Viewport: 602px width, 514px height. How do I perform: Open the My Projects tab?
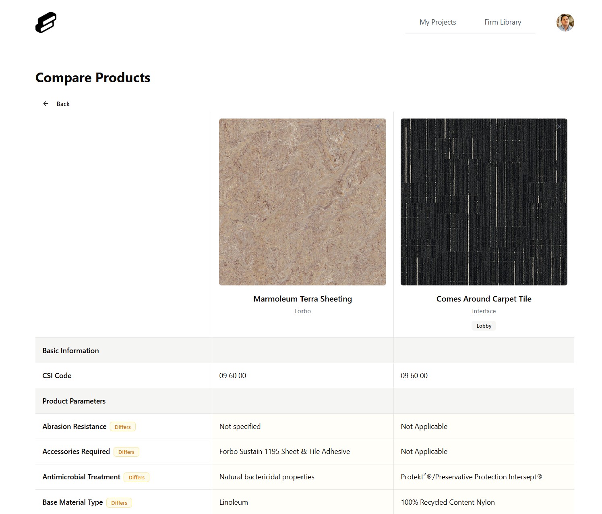pos(438,22)
